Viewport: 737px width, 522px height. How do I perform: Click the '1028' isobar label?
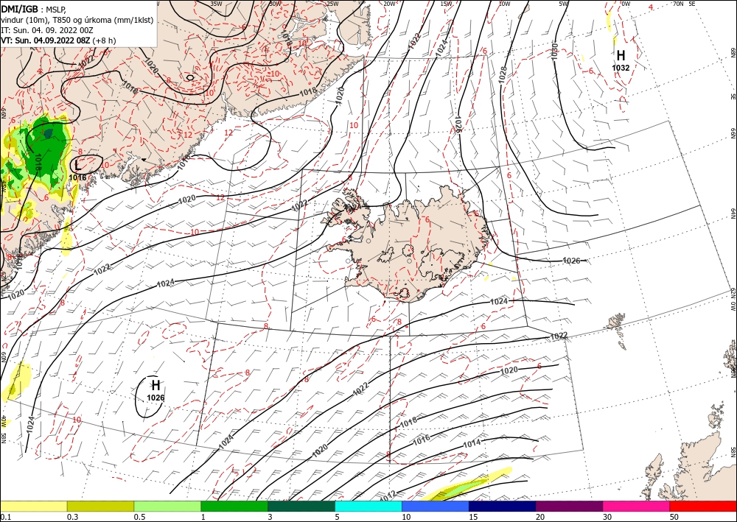(x=503, y=75)
